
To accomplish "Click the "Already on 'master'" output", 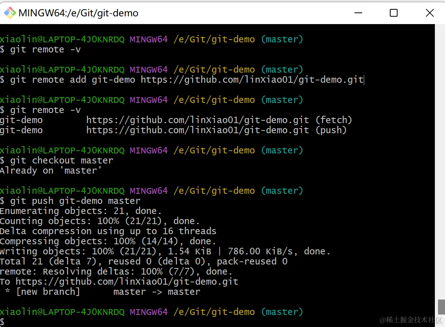I will [51, 170].
